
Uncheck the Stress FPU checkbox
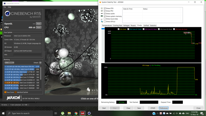pyautogui.click(x=105, y=11)
